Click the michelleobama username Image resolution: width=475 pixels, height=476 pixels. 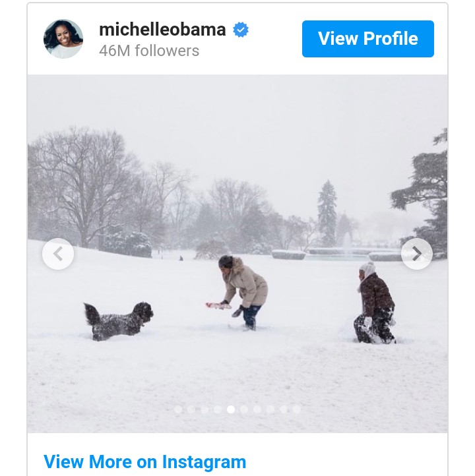point(162,30)
